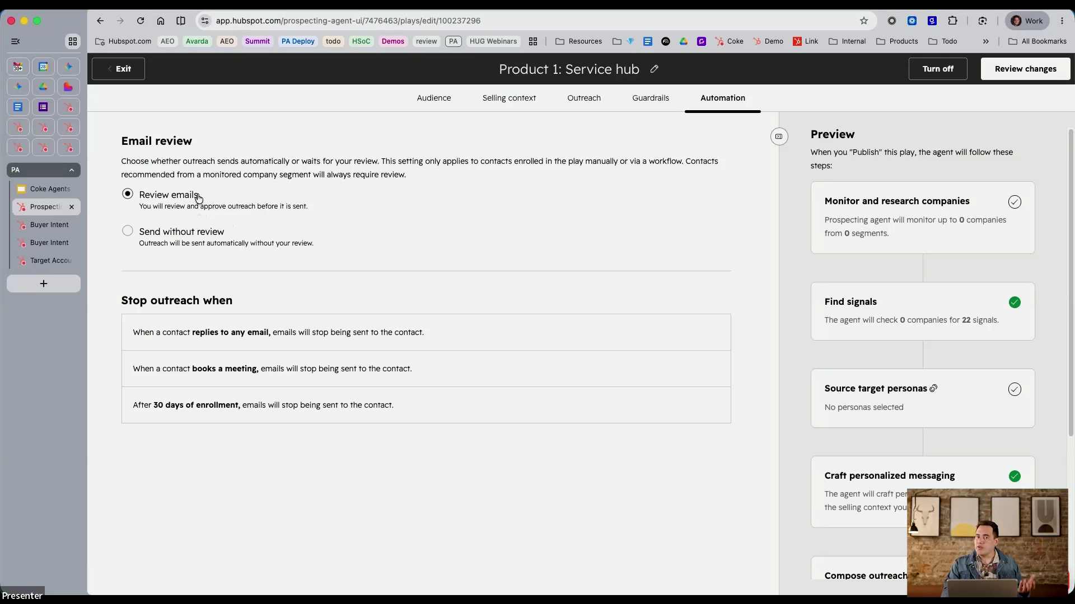Switch to the Audience tab
Image resolution: width=1075 pixels, height=604 pixels.
434,98
